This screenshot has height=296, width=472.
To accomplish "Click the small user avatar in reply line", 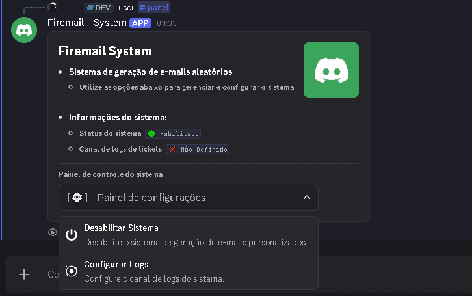I will tap(53, 7).
